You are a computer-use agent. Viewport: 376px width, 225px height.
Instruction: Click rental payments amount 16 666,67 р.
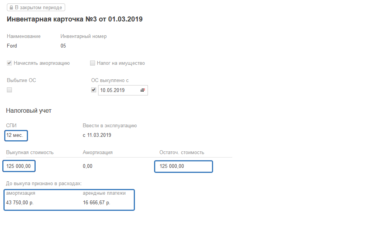pyautogui.click(x=96, y=202)
